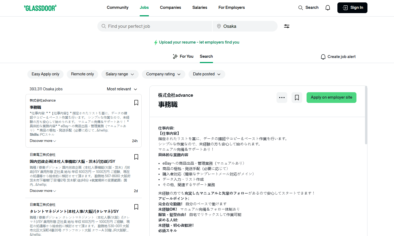Click the bell icon for job alert
Screen dimensions: 394x236
coord(323,57)
